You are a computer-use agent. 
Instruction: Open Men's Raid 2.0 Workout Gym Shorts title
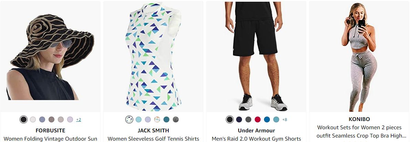tap(256, 139)
